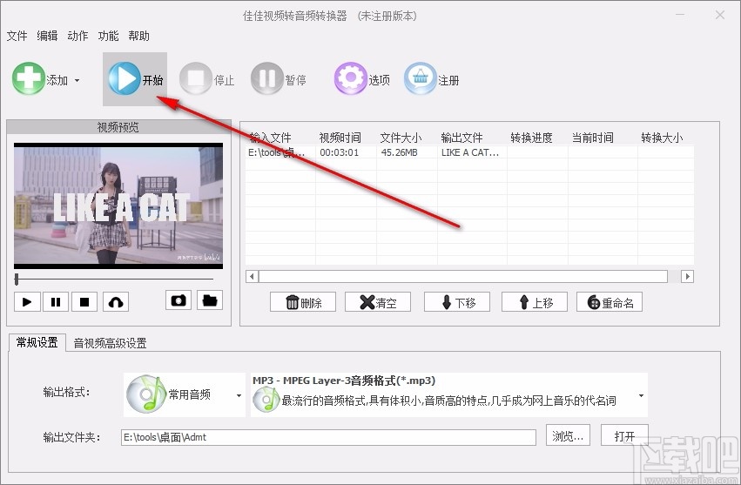Move the file up with 上移
The width and height of the screenshot is (741, 485).
pos(535,302)
